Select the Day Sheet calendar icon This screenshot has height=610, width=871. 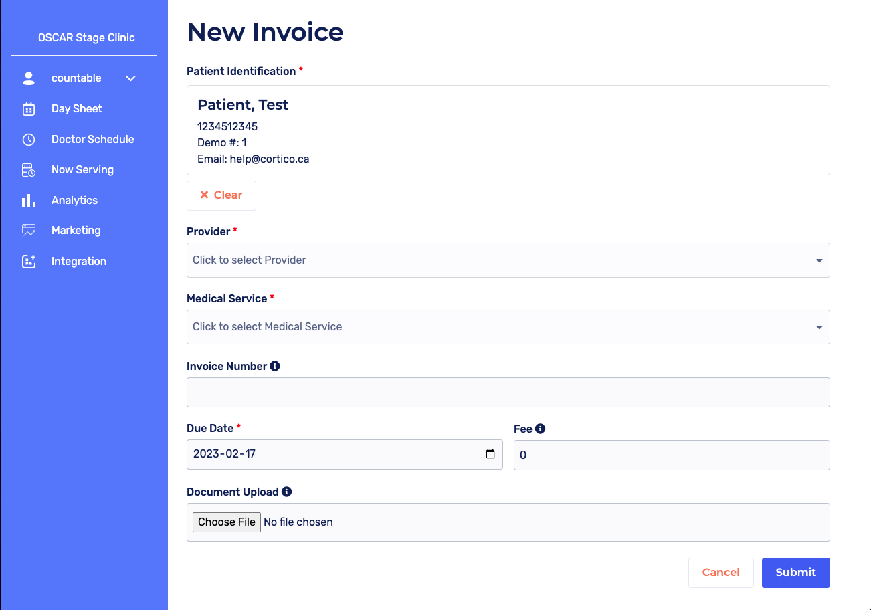(x=29, y=108)
